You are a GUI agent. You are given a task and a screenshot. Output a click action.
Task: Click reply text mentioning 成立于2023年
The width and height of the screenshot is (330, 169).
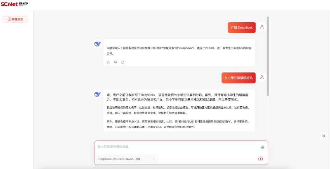[179, 51]
